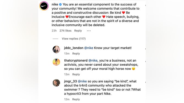This screenshot has width=184, height=103.
Task: Click the 23h timestamp on Nike's comment
Action: [x=54, y=31]
